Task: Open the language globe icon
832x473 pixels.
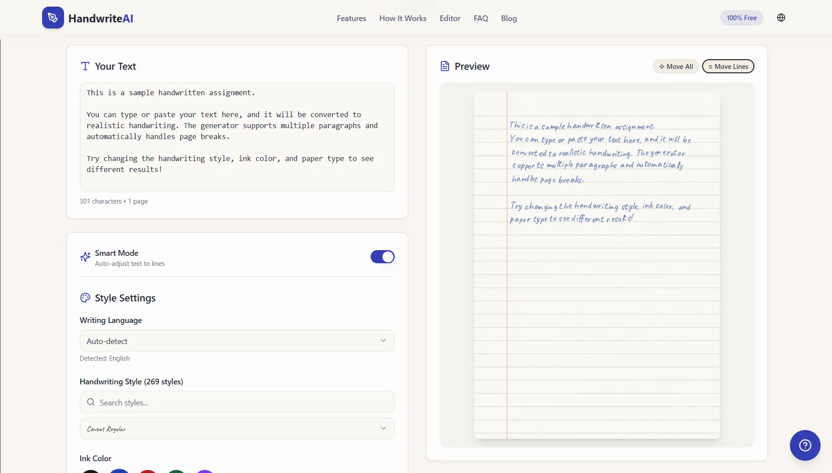Action: pos(781,18)
